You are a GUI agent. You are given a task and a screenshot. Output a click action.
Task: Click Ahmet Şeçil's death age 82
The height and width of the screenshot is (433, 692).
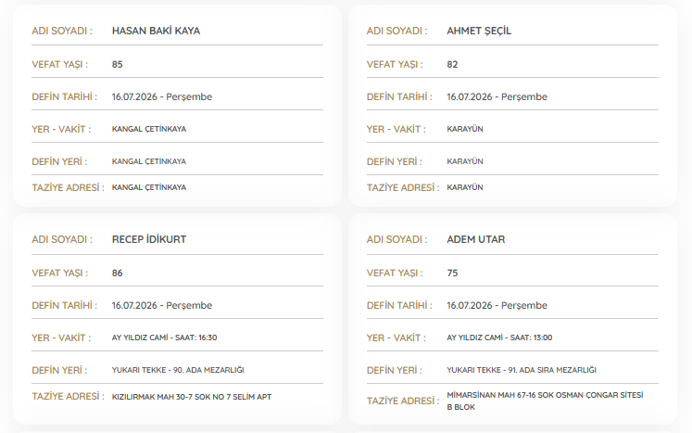point(452,65)
